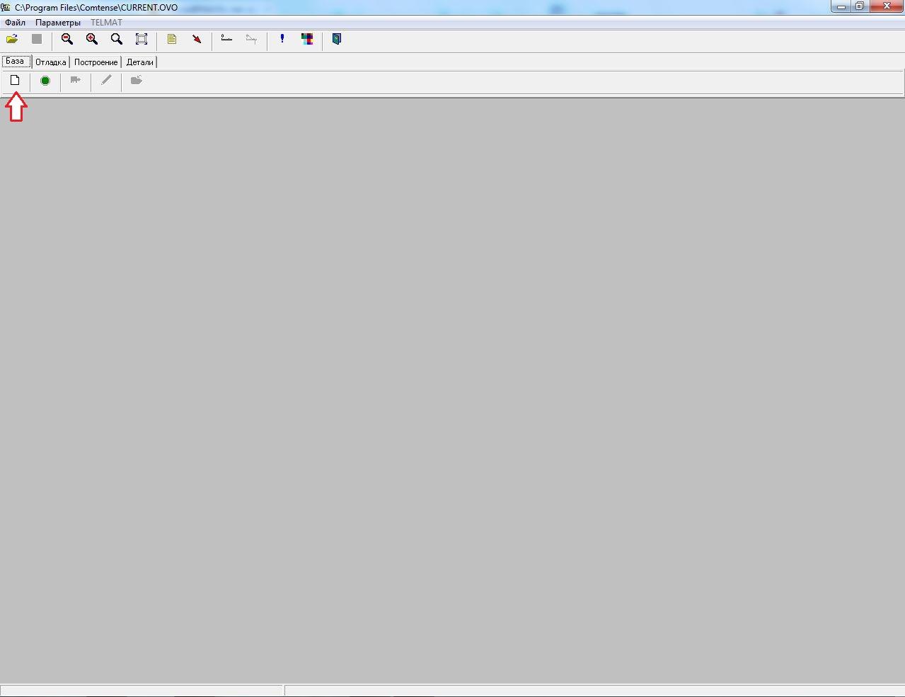905x697 pixels.
Task: Fit drawing to window icon
Action: pos(142,40)
